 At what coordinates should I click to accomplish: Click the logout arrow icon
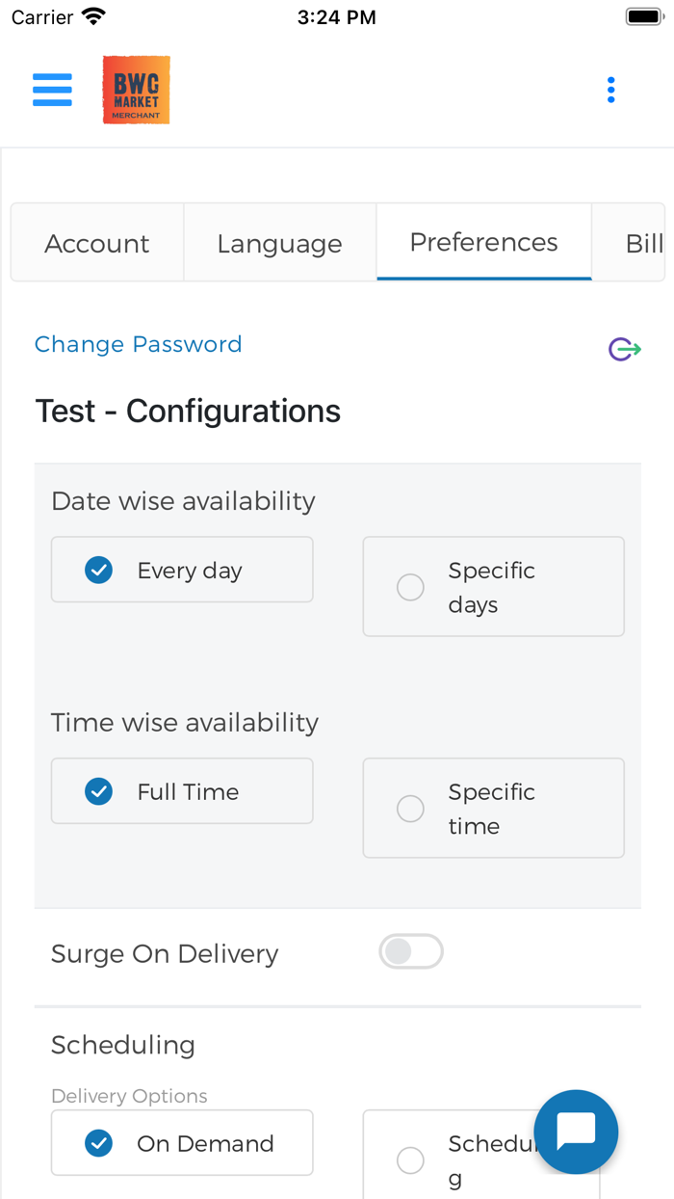pyautogui.click(x=624, y=349)
